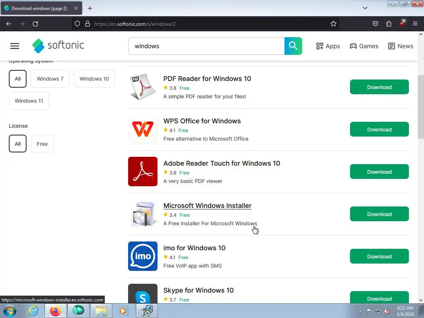Image resolution: width=424 pixels, height=318 pixels.
Task: Select the All operating system filter
Action: tap(18, 79)
